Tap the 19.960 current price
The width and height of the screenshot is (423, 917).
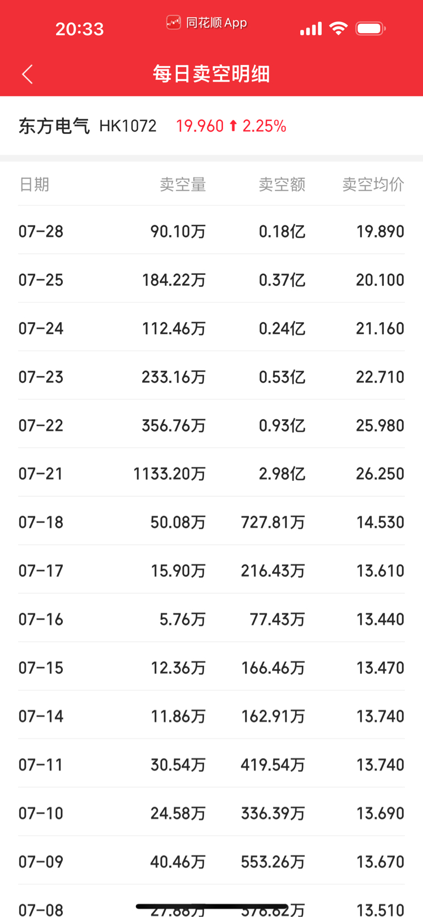coord(199,126)
